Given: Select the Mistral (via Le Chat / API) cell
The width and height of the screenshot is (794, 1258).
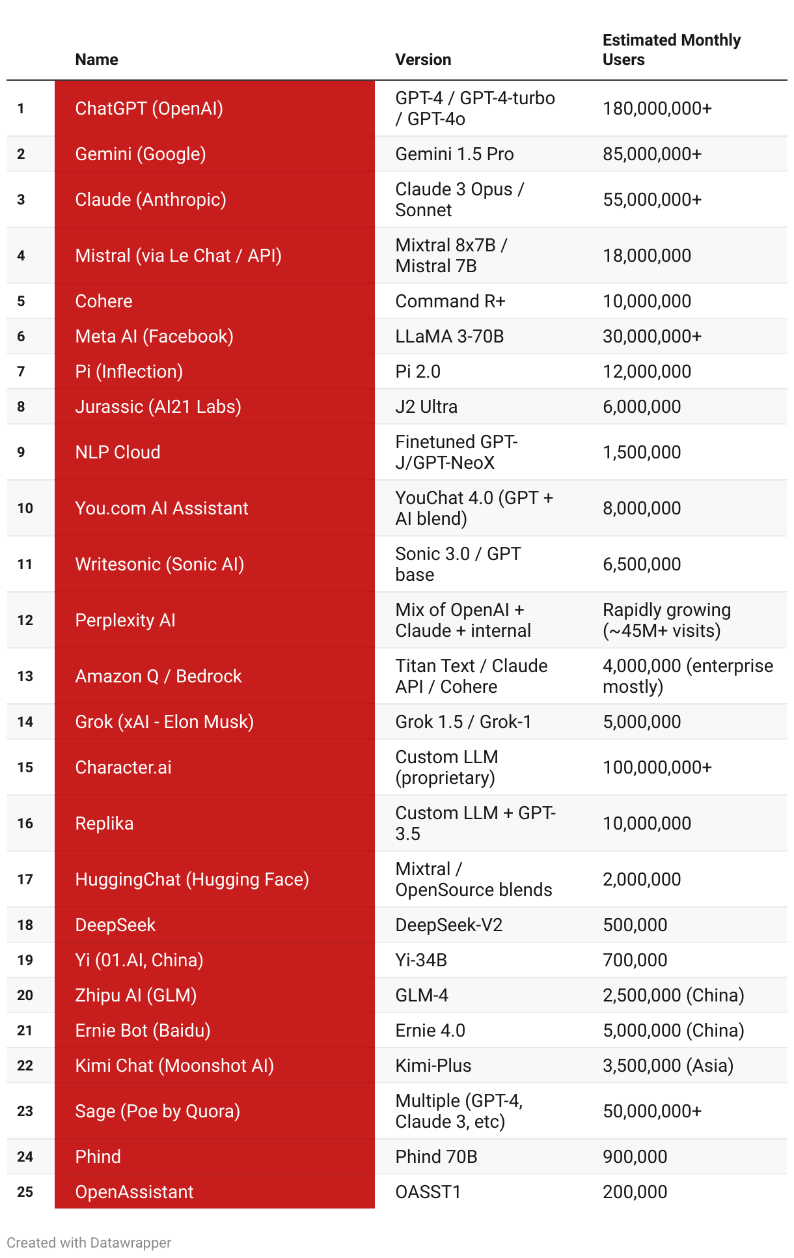Looking at the screenshot, I should tap(178, 256).
